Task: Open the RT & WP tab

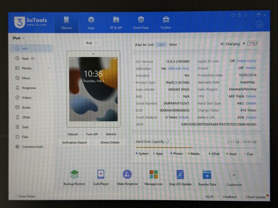Action: pyautogui.click(x=116, y=23)
